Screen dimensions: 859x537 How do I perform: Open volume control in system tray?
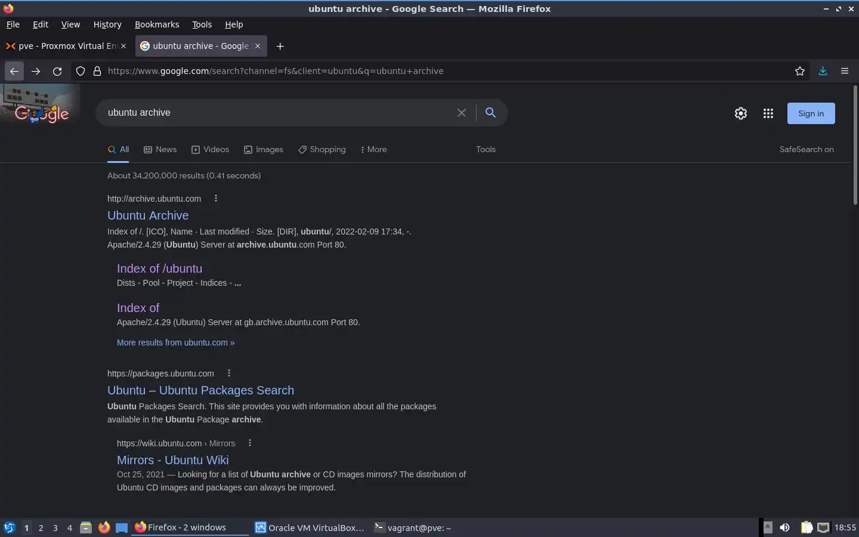point(785,527)
